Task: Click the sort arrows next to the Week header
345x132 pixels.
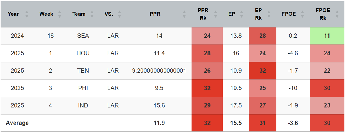Action: pos(60,14)
